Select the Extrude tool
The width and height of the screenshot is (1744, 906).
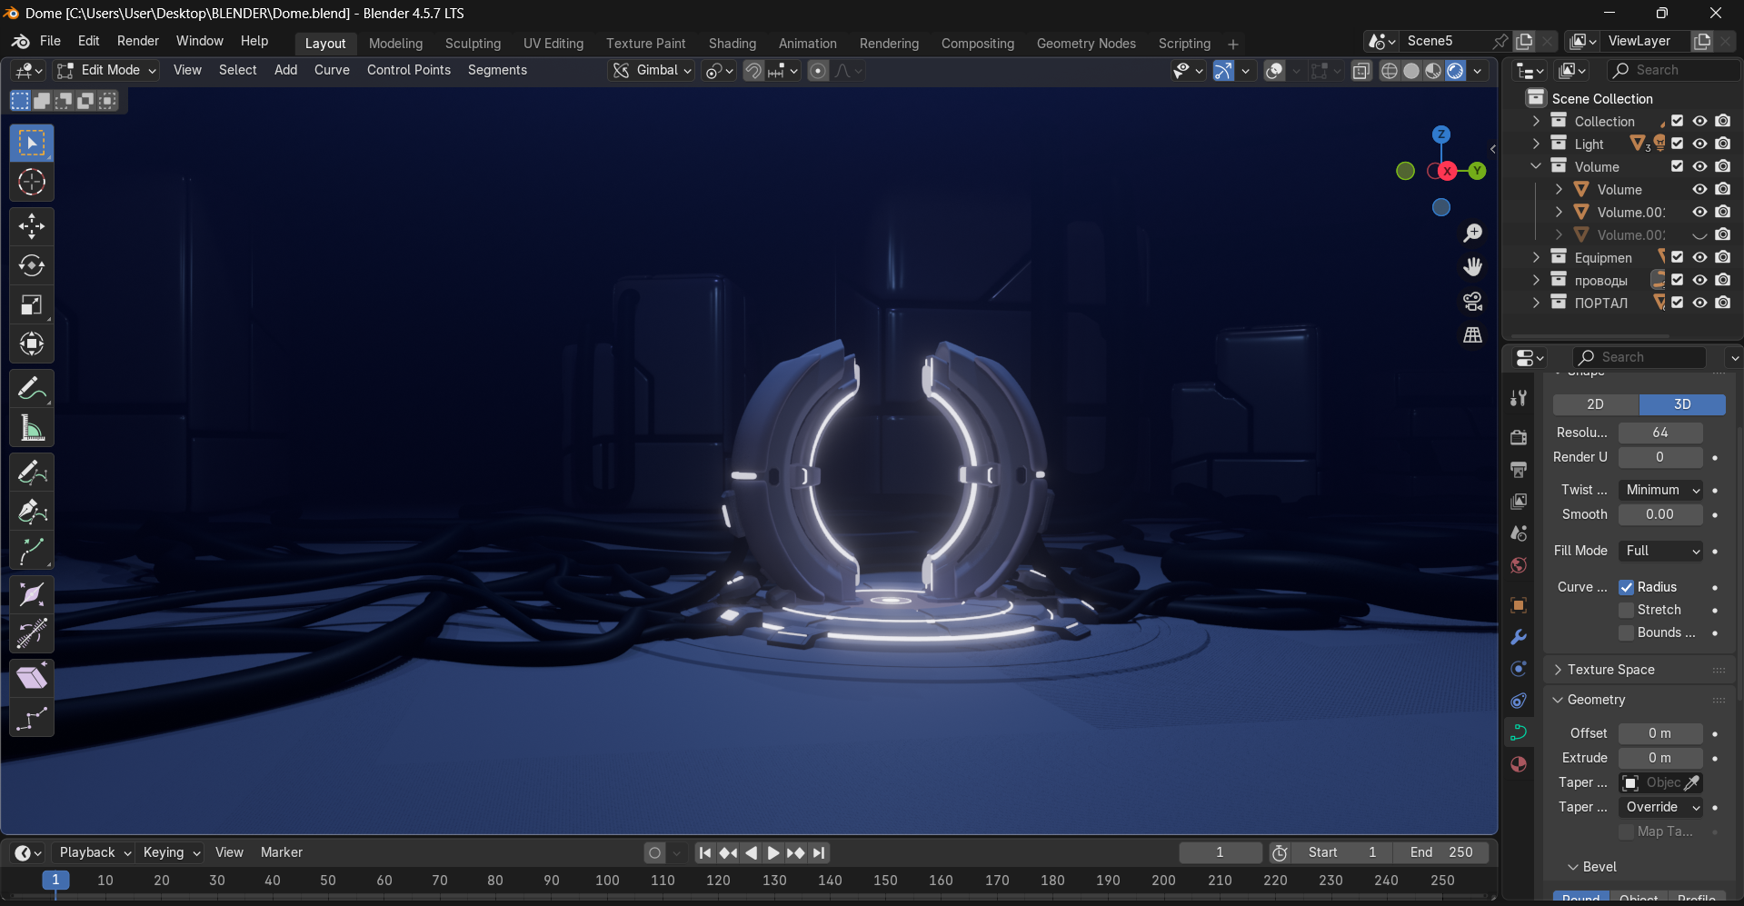pyautogui.click(x=32, y=551)
